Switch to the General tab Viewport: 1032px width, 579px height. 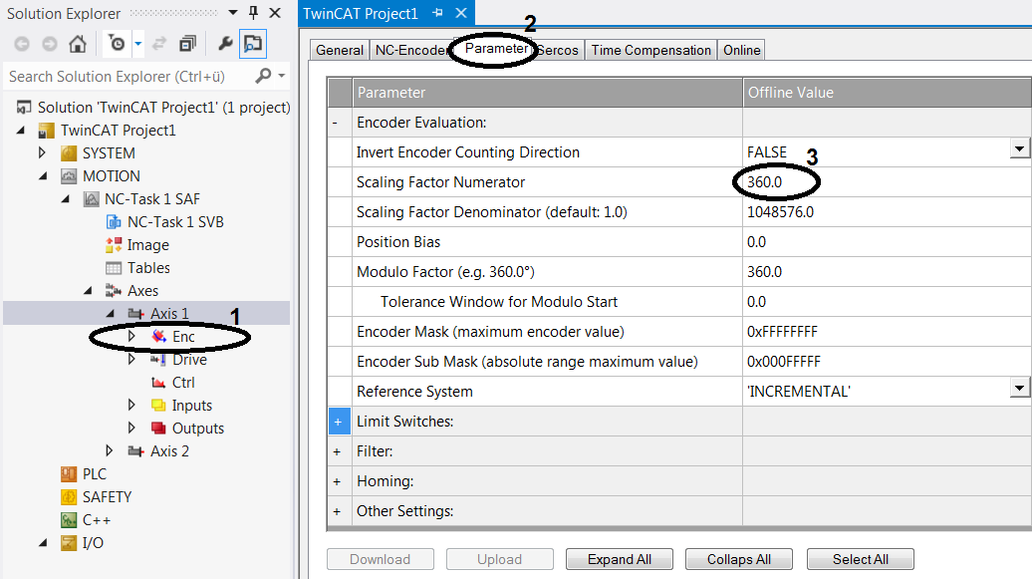pyautogui.click(x=339, y=50)
